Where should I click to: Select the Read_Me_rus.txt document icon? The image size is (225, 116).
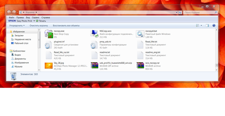(49, 55)
